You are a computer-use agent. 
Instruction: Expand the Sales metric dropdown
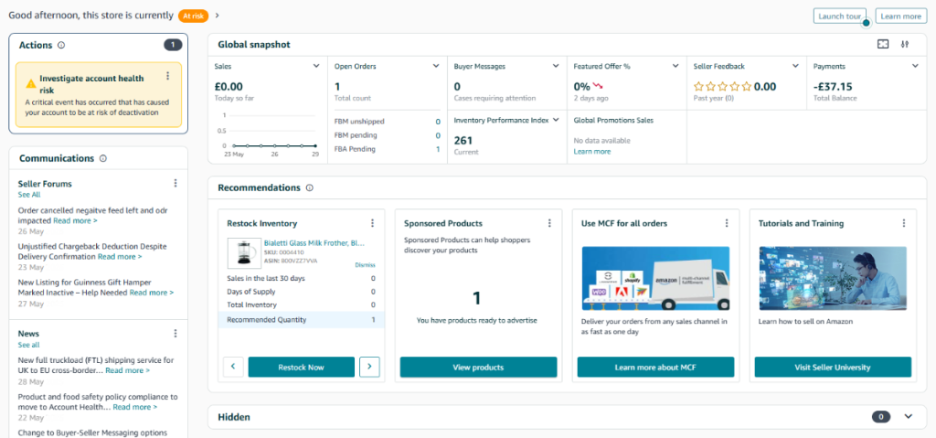316,67
